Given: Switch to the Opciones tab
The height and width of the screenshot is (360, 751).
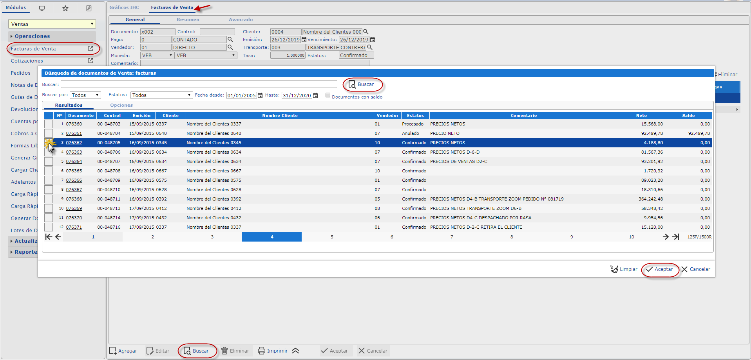Looking at the screenshot, I should click(121, 105).
